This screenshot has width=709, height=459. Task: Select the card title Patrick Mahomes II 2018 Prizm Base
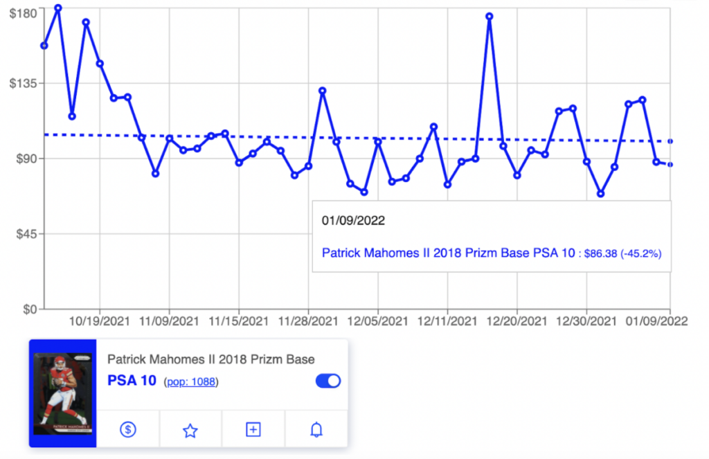(210, 359)
